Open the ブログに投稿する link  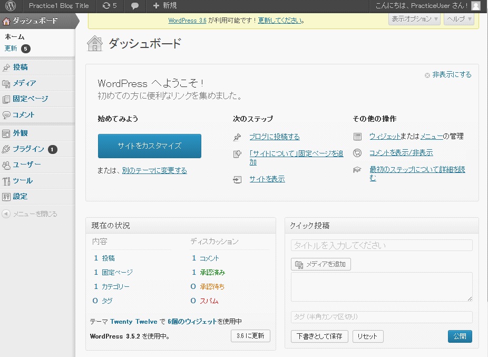point(275,137)
